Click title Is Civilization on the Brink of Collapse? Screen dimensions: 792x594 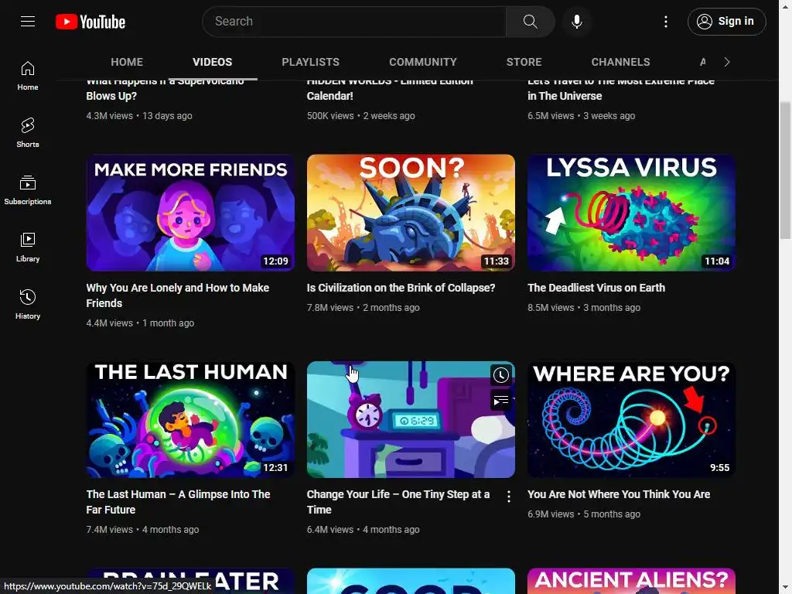click(401, 288)
